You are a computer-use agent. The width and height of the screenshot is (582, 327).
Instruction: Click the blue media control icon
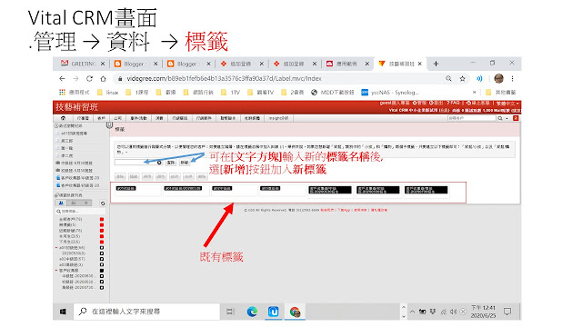pyautogui.click(x=479, y=79)
